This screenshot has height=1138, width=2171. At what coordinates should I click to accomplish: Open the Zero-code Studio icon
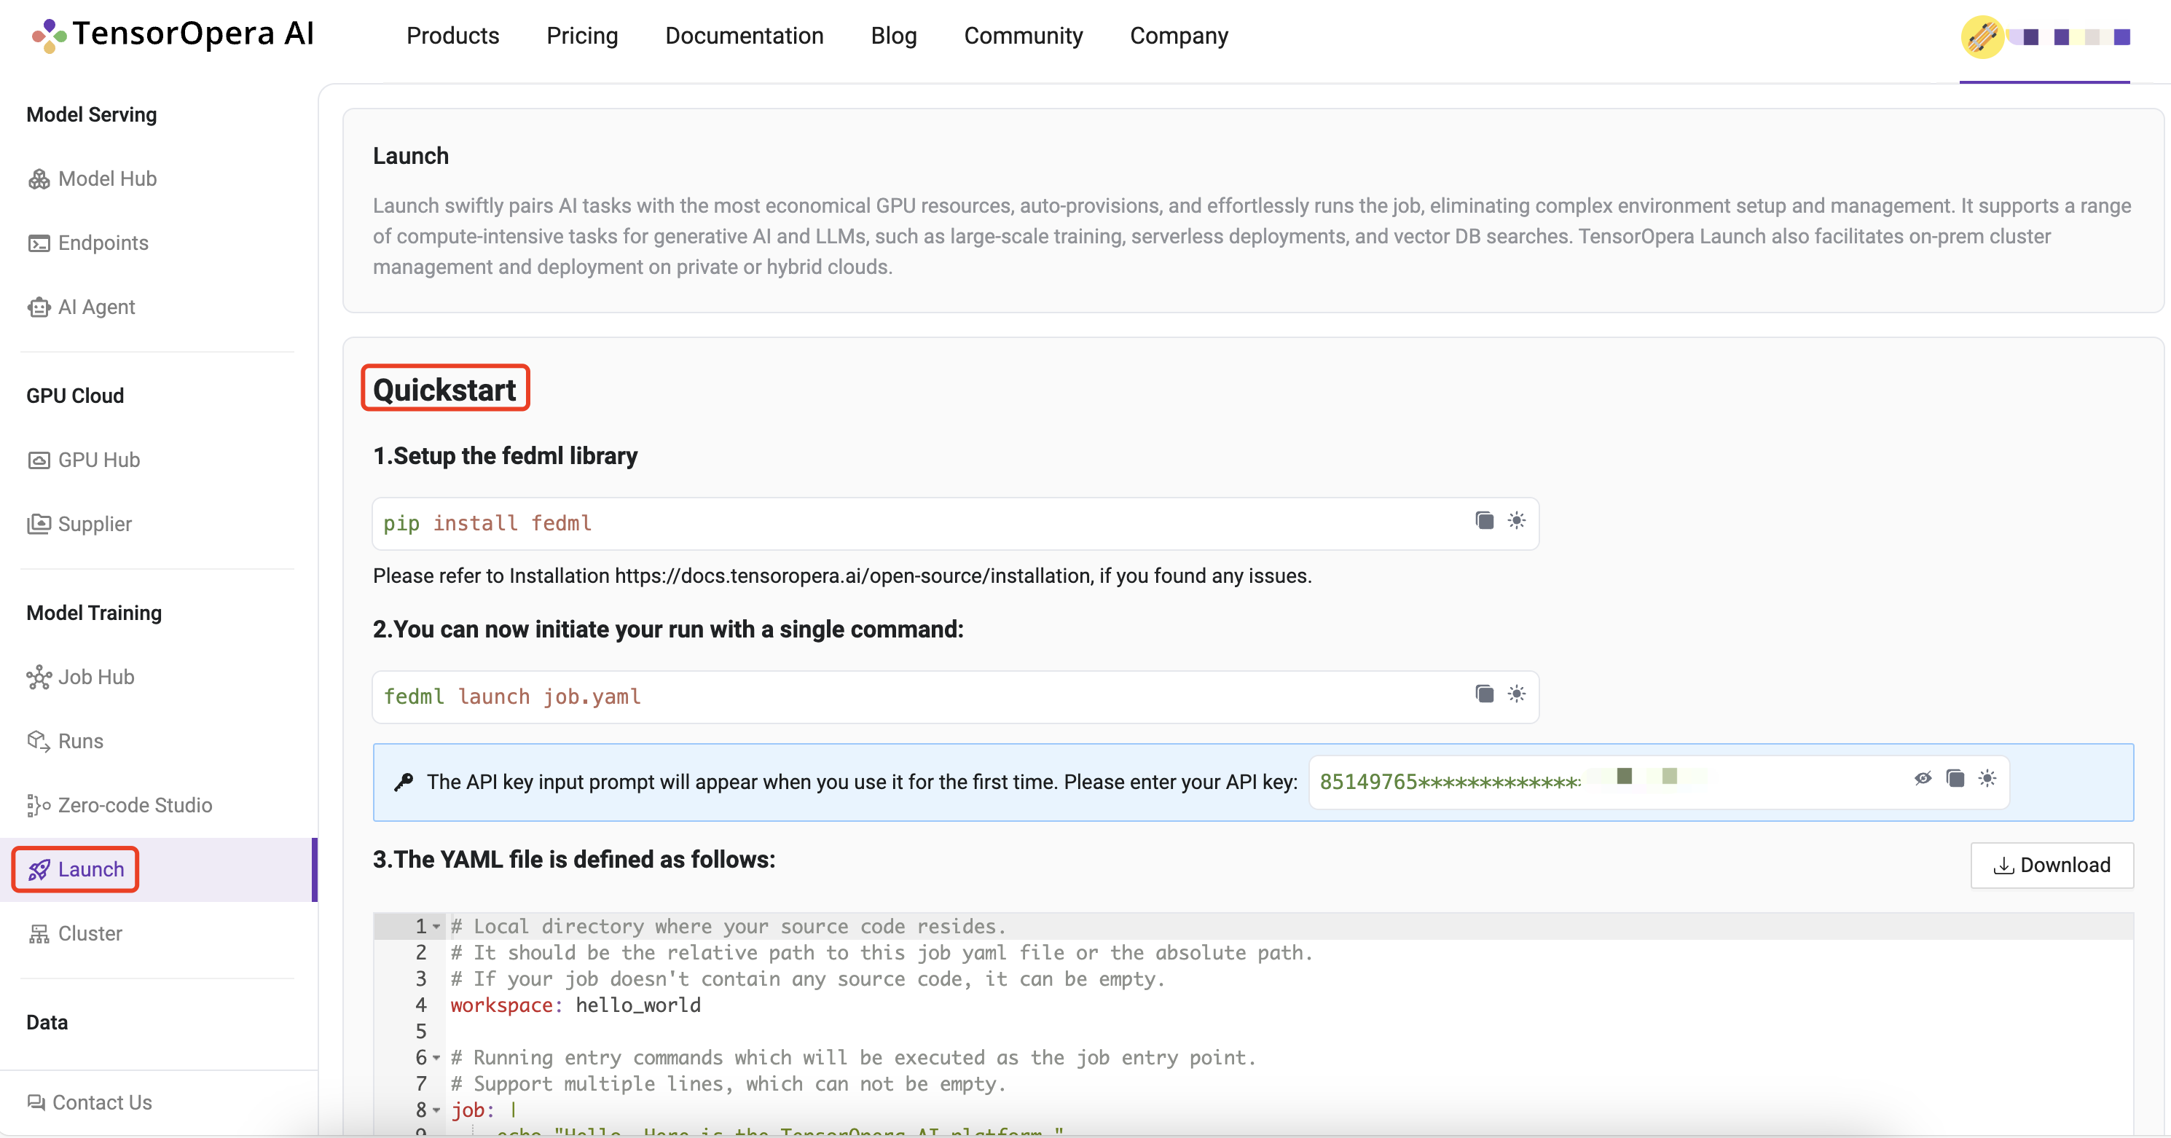(x=39, y=805)
